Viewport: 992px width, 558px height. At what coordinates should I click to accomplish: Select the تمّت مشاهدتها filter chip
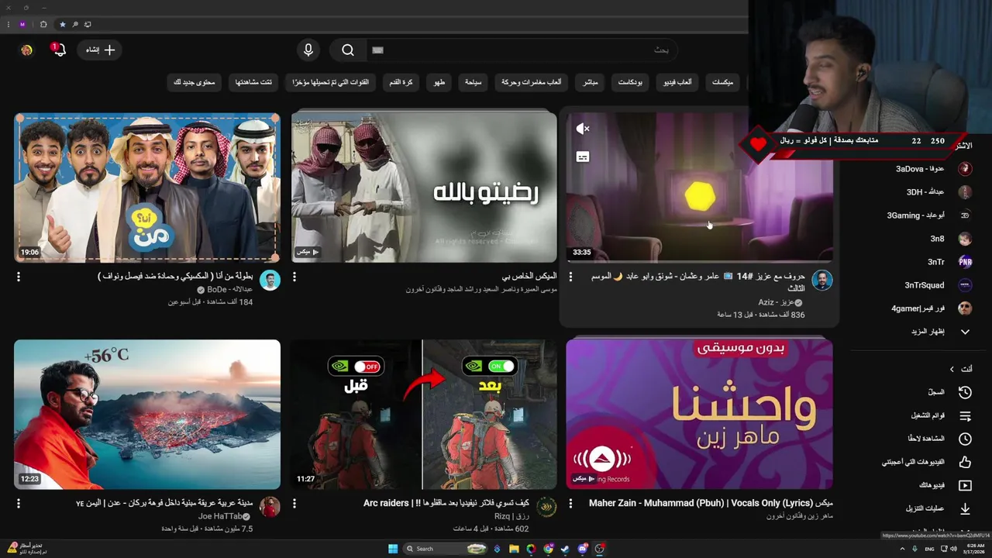253,82
